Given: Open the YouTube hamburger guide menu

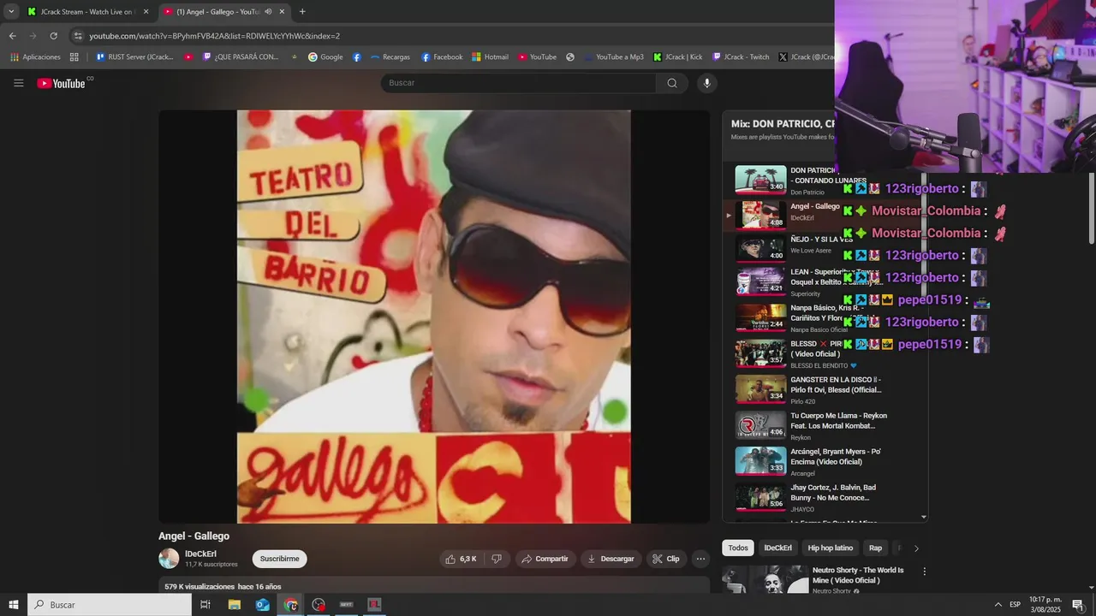Looking at the screenshot, I should click(18, 83).
